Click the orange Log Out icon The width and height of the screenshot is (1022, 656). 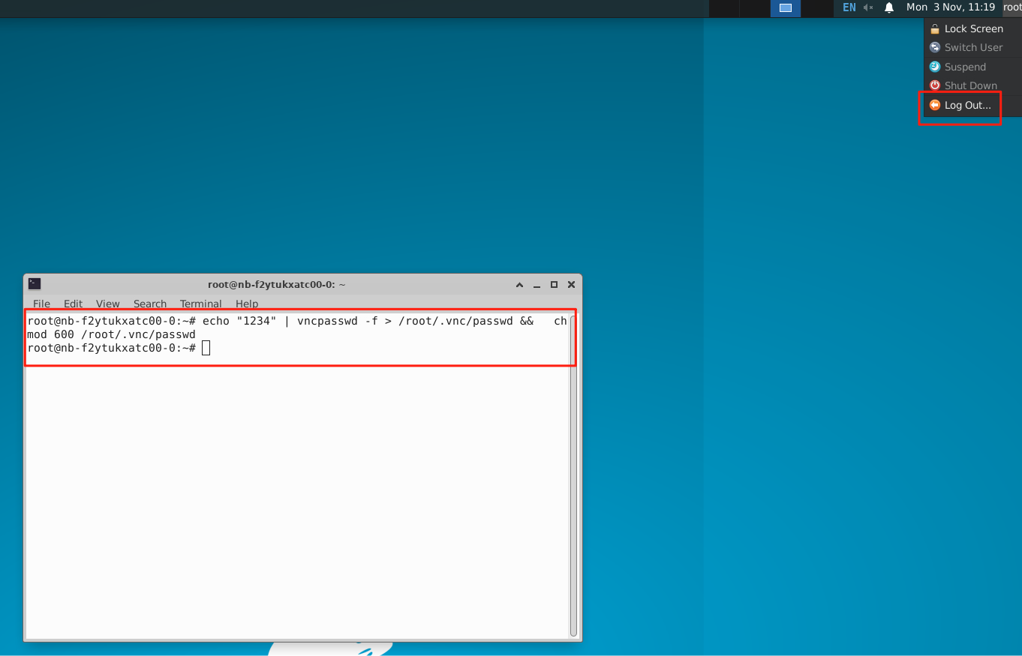pyautogui.click(x=934, y=105)
